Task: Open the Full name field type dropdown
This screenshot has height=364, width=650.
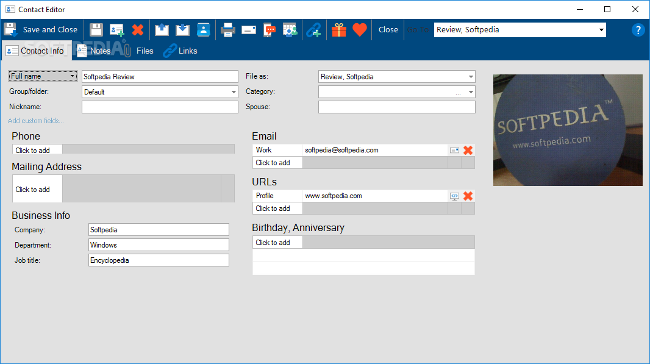Action: (x=43, y=76)
